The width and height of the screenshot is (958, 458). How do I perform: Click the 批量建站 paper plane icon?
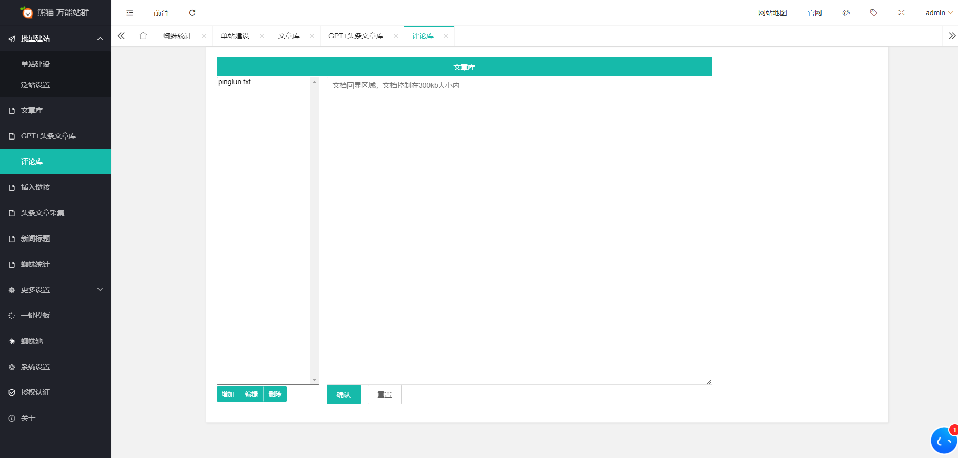[x=12, y=38]
